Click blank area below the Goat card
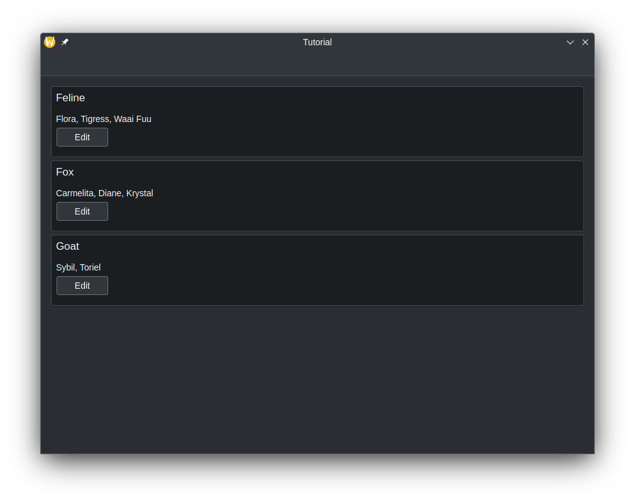635x502 pixels. coord(317,377)
